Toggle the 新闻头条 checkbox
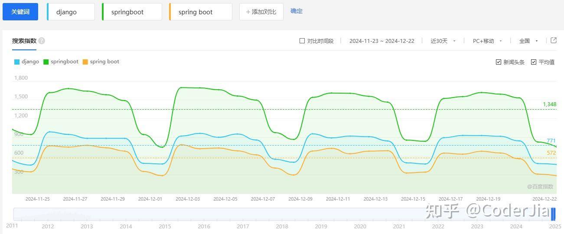Image resolution: width=564 pixels, height=234 pixels. (x=499, y=62)
